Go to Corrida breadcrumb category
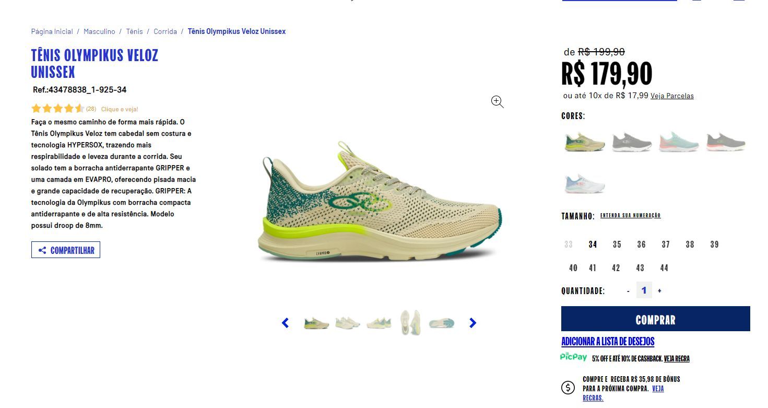 pyautogui.click(x=165, y=31)
